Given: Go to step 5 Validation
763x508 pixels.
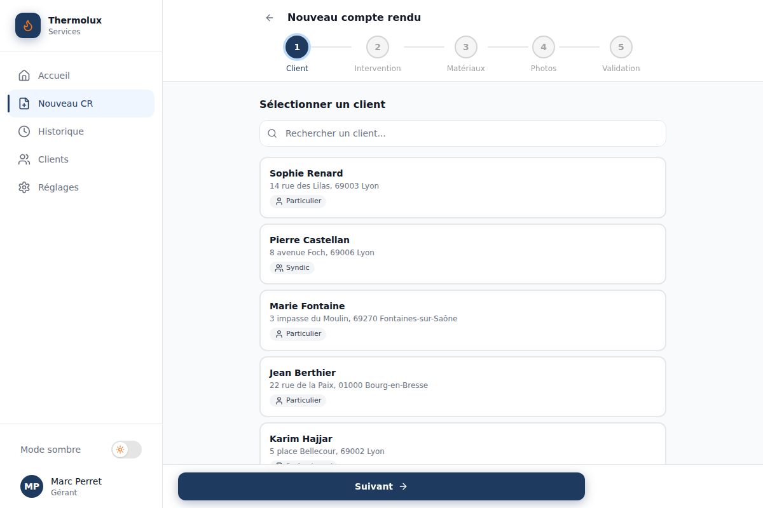Looking at the screenshot, I should point(621,47).
